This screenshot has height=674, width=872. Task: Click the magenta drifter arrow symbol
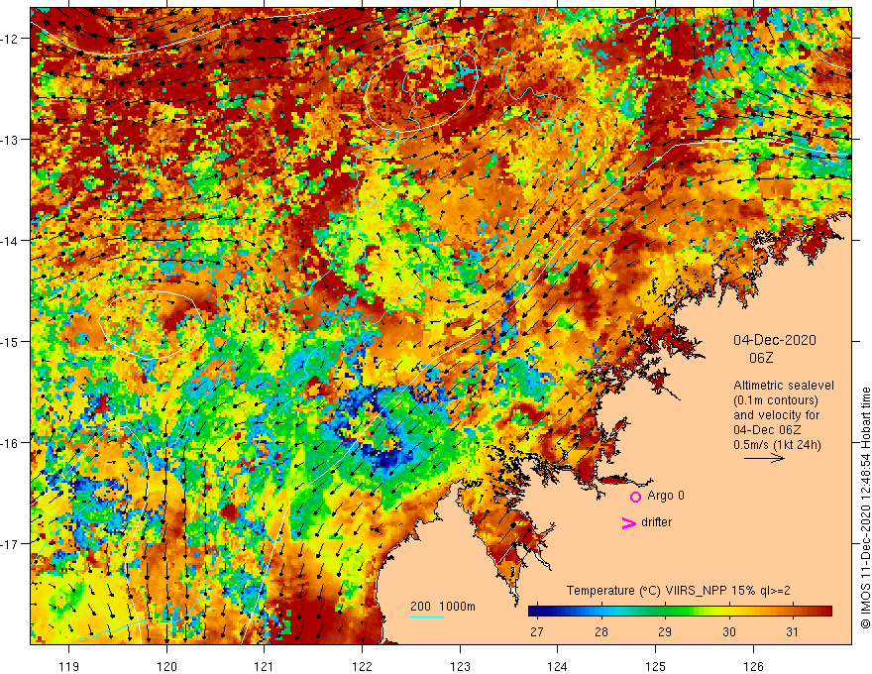[628, 522]
